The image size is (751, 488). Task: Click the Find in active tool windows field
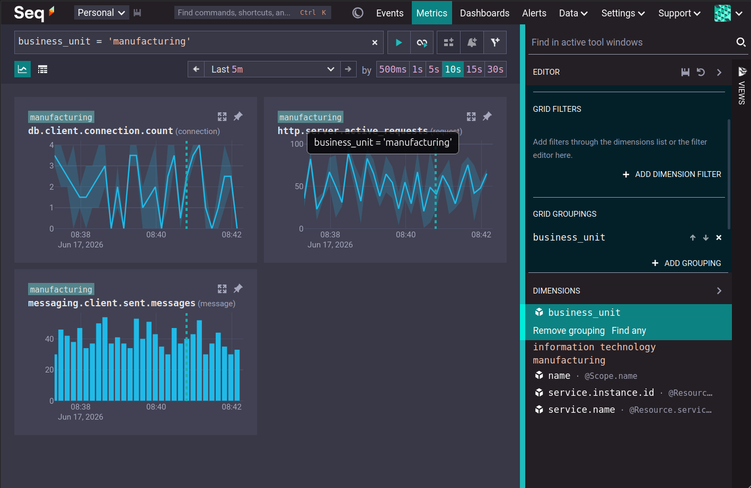(x=631, y=42)
